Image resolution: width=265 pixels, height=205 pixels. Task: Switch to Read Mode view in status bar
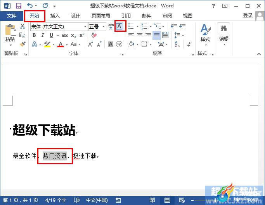152,200
